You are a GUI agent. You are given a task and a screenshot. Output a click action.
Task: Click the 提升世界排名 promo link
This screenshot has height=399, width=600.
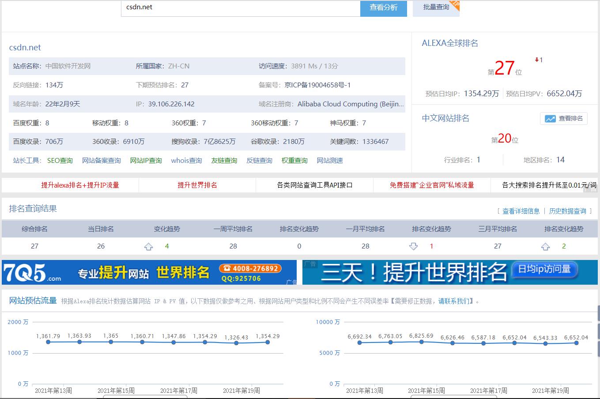[197, 185]
